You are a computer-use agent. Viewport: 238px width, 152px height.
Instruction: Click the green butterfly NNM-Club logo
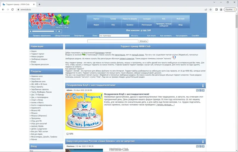pos(62,20)
